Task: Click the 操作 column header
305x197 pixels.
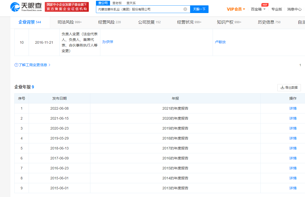Action: (x=293, y=99)
